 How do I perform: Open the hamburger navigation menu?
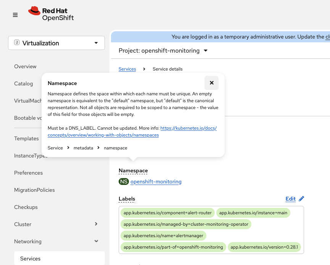coord(15,15)
